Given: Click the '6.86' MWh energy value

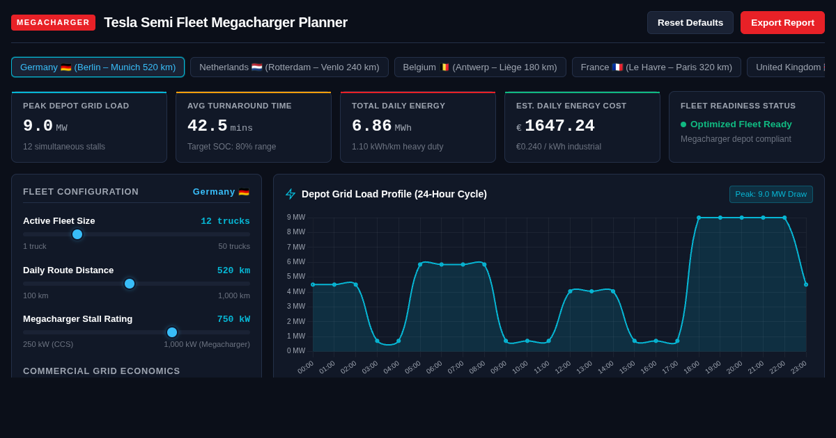Looking at the screenshot, I should tap(372, 126).
